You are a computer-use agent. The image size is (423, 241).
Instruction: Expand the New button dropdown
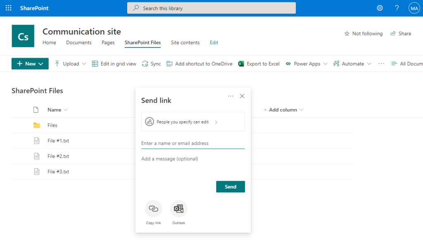coord(41,64)
